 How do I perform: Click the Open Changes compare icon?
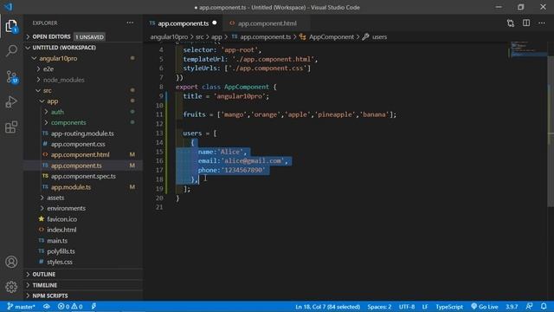511,23
